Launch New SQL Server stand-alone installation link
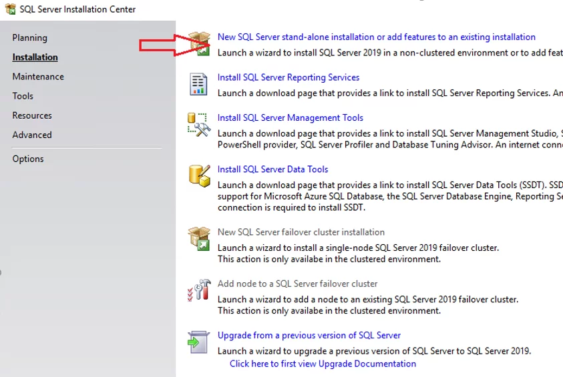 (x=376, y=37)
